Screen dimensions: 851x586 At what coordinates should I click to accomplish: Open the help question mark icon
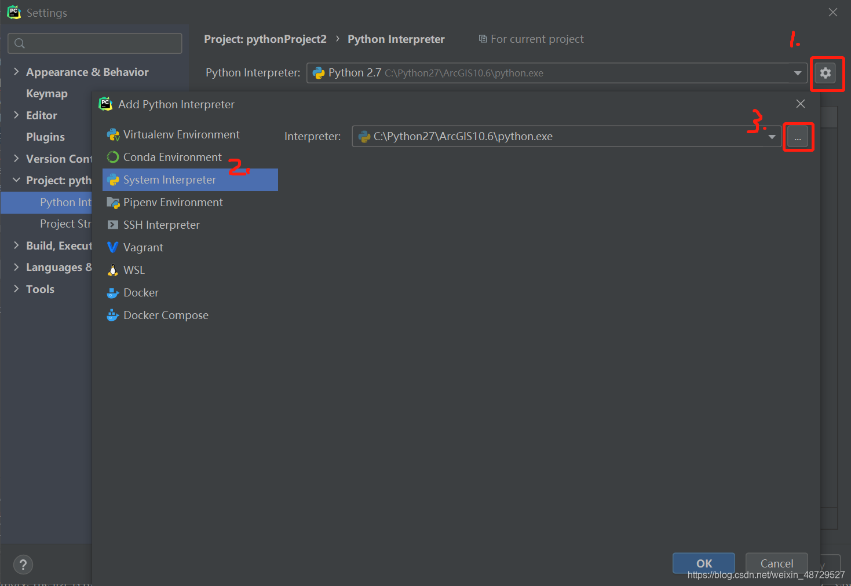[x=23, y=565]
